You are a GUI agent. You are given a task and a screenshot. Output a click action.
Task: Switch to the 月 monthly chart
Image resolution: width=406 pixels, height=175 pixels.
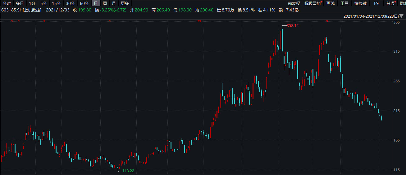[x=114, y=3]
